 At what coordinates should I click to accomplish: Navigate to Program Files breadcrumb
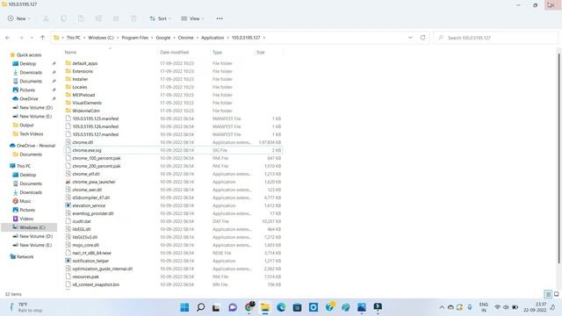click(x=134, y=38)
